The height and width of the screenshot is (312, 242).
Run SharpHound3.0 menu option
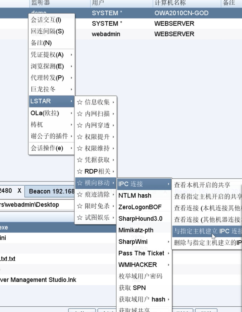click(140, 219)
